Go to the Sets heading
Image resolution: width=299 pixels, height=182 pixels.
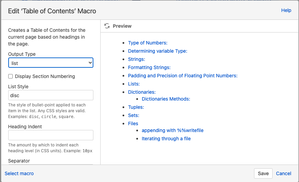pos(134,115)
